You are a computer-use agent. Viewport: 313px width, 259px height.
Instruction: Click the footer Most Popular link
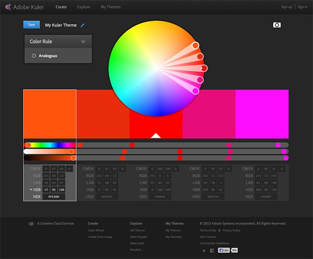pyautogui.click(x=139, y=237)
